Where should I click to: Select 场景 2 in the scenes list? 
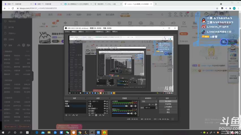click(75, 101)
